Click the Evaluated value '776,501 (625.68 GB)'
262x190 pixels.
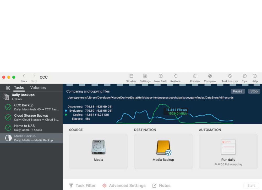pos(99,111)
